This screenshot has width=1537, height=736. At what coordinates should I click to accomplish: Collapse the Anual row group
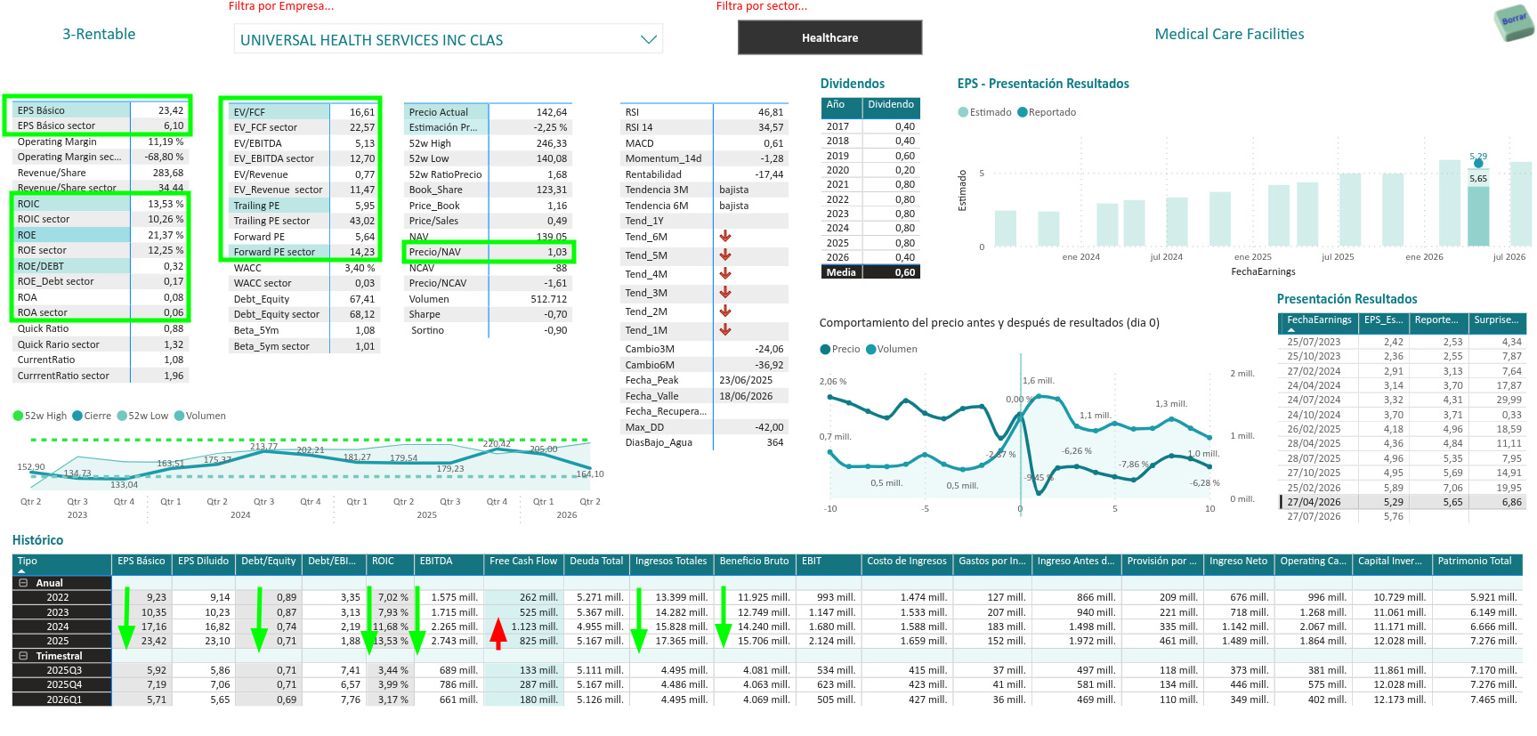point(24,583)
